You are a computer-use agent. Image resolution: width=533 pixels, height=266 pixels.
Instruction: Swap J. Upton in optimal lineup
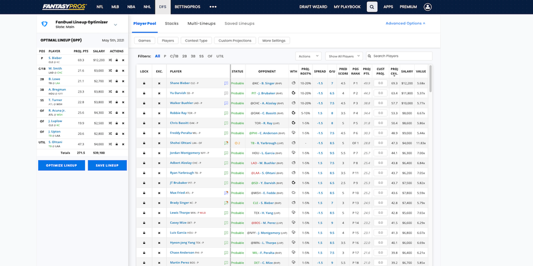[110, 134]
